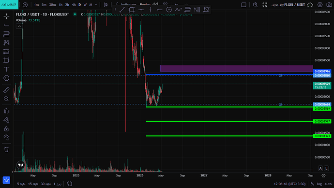This screenshot has height=188, width=334.
Task: Activate the zoom in tool
Action: point(6,99)
